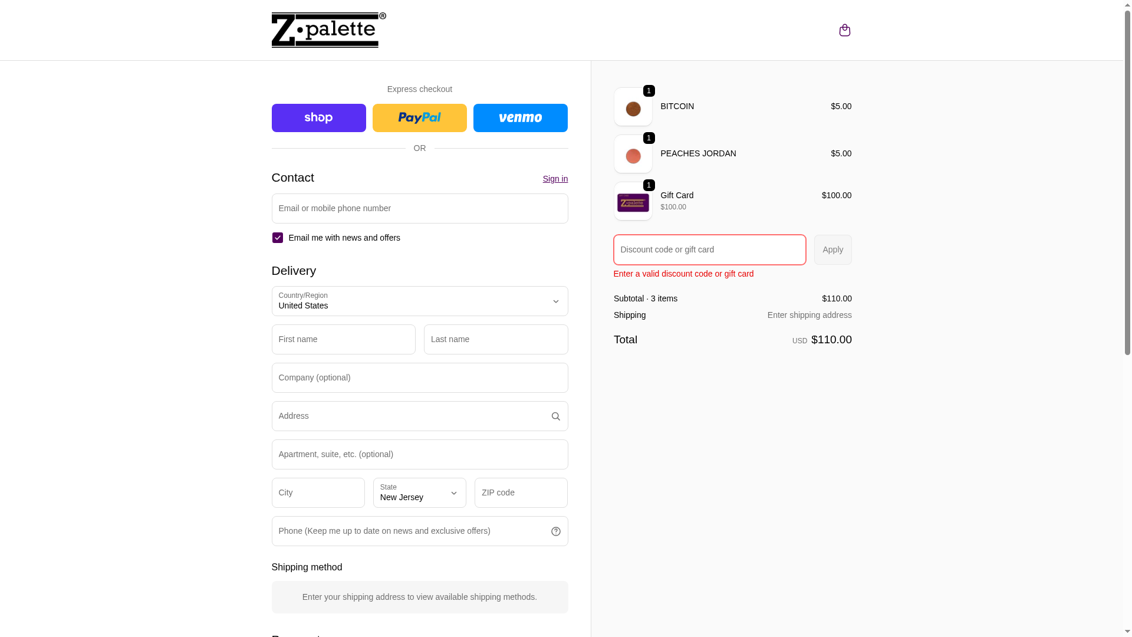1132x637 pixels.
Task: Click the PEACHES JORDAN product thumbnail
Action: [633, 155]
